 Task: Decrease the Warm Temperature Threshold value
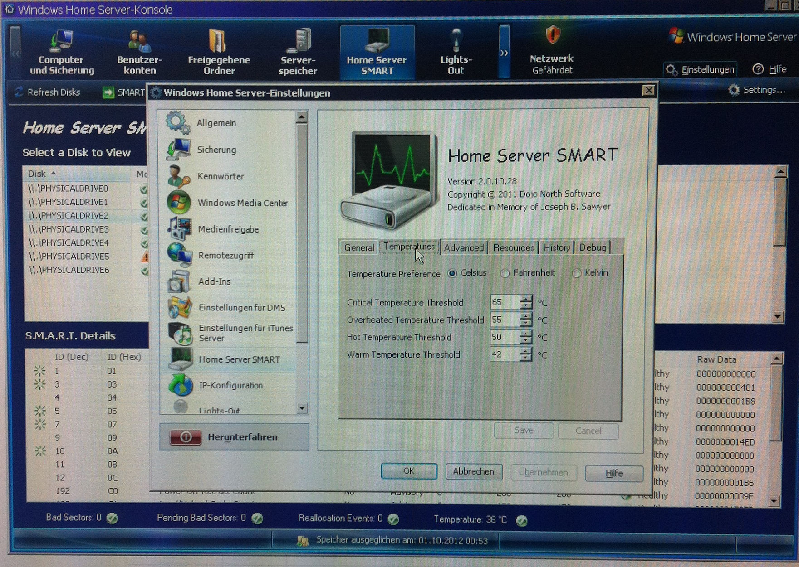tap(526, 358)
